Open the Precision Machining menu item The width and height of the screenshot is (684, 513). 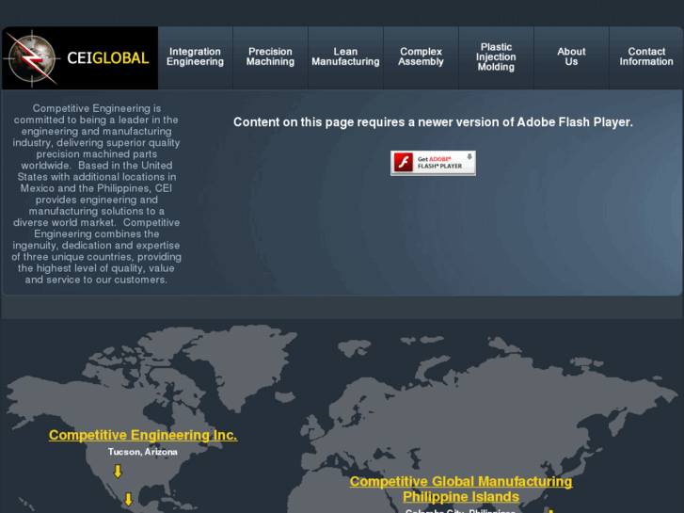point(270,56)
